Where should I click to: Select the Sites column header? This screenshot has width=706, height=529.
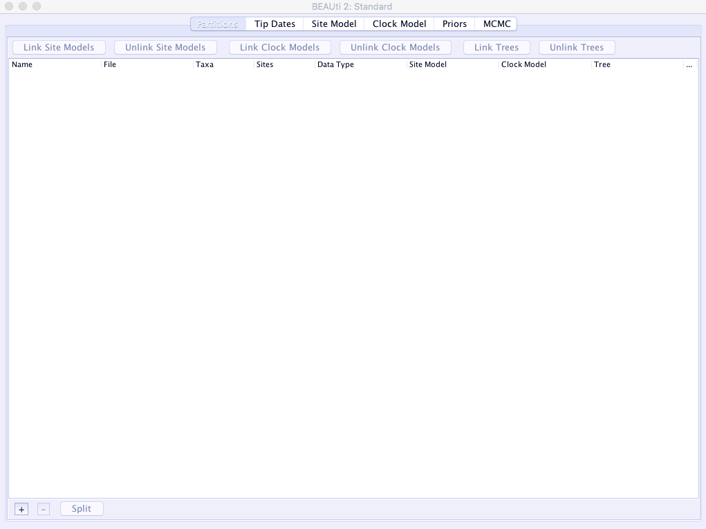285,64
